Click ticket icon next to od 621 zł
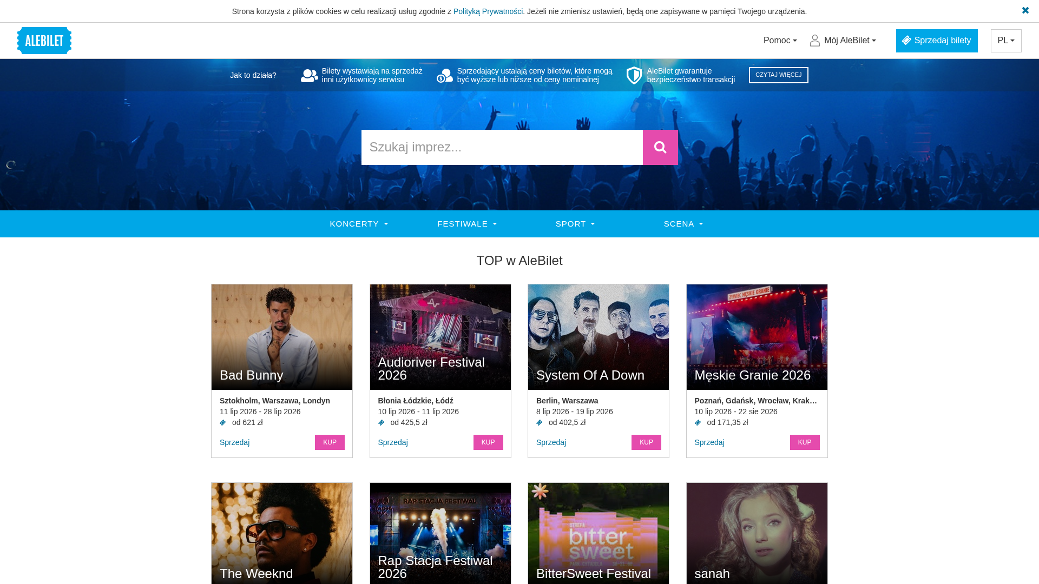This screenshot has width=1039, height=584. click(223, 423)
